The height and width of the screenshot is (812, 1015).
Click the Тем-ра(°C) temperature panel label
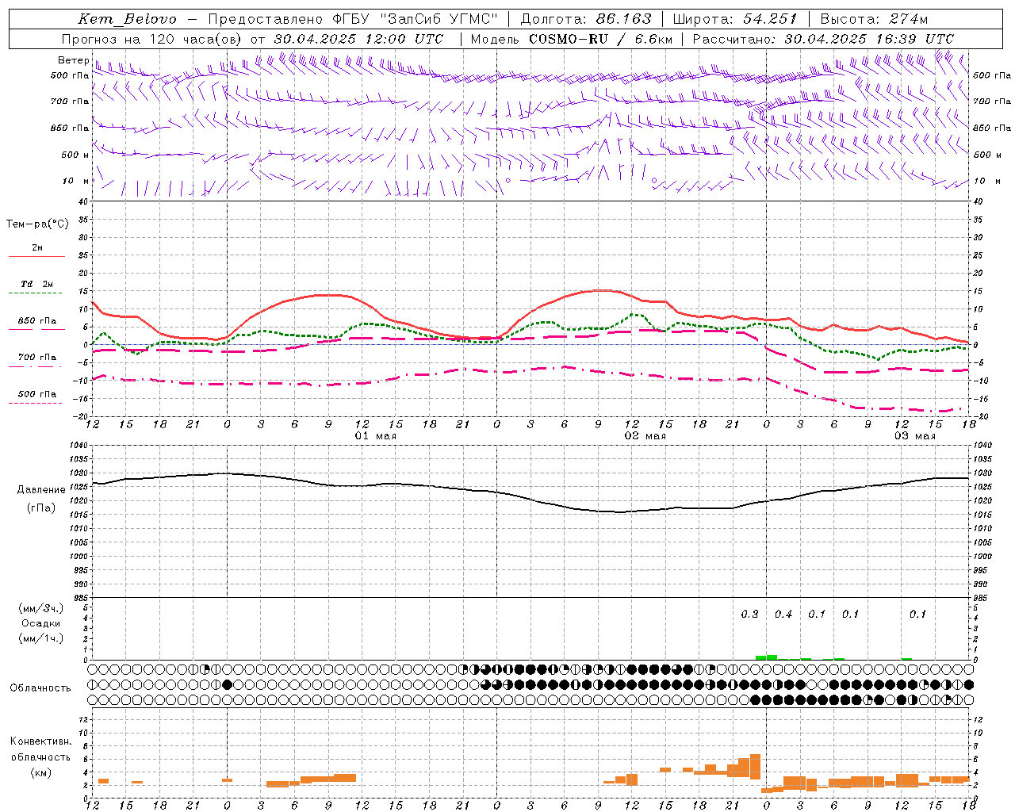pos(37,224)
